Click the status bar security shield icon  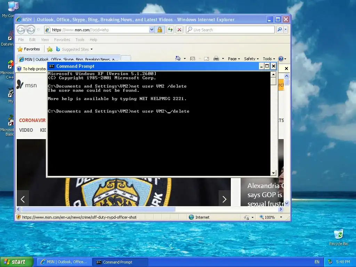pyautogui.click(x=19, y=217)
